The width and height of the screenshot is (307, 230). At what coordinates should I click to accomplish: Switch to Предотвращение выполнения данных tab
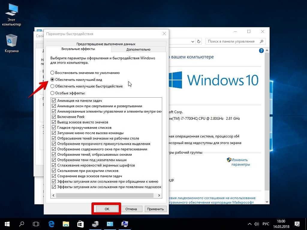[106, 44]
